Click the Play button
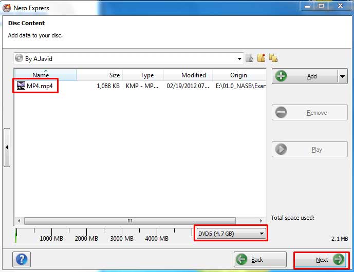 [x=310, y=149]
